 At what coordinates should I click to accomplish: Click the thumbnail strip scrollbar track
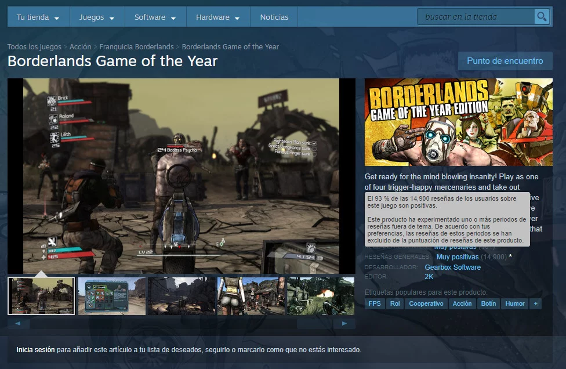coord(181,324)
